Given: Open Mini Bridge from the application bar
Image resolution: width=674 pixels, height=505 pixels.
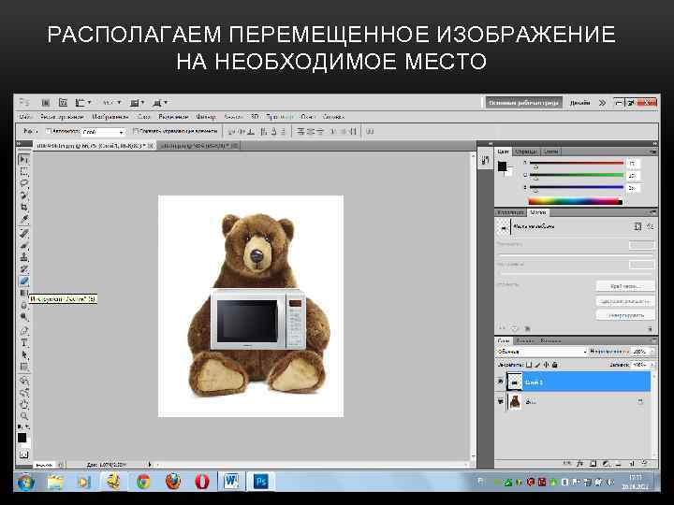Looking at the screenshot, I should pyautogui.click(x=63, y=103).
